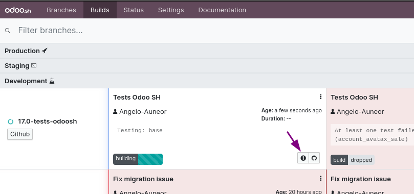The image size is (414, 194).
Task: Click the 'Age: a few seconds ago' text
Action: 292,110
